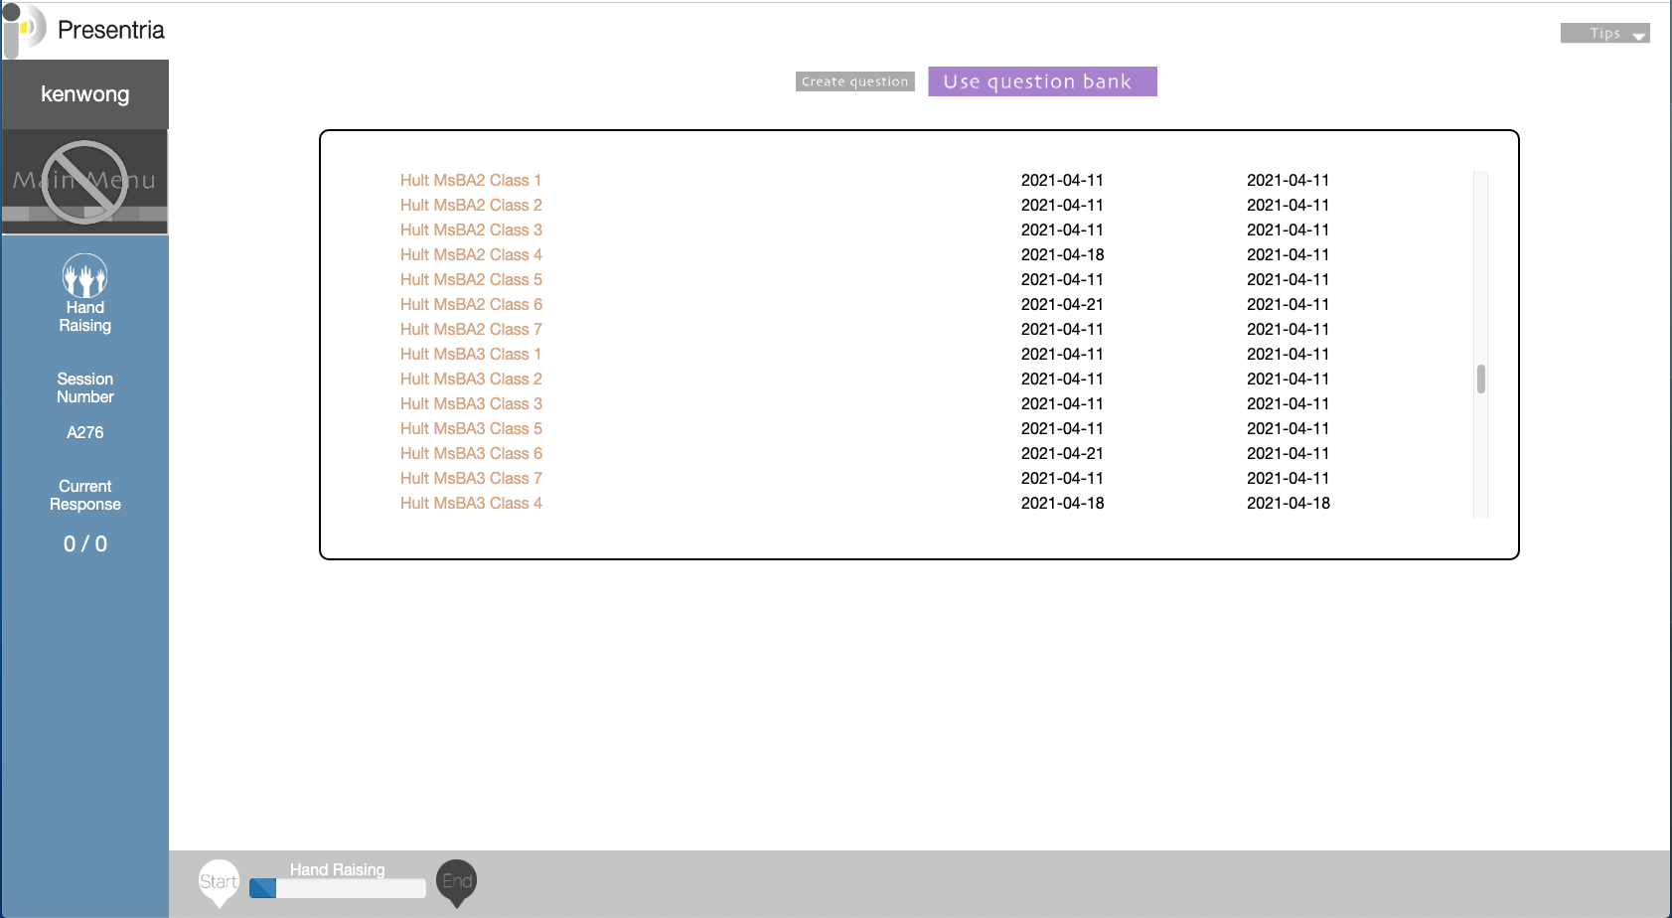Click the Presentria title text

[111, 30]
